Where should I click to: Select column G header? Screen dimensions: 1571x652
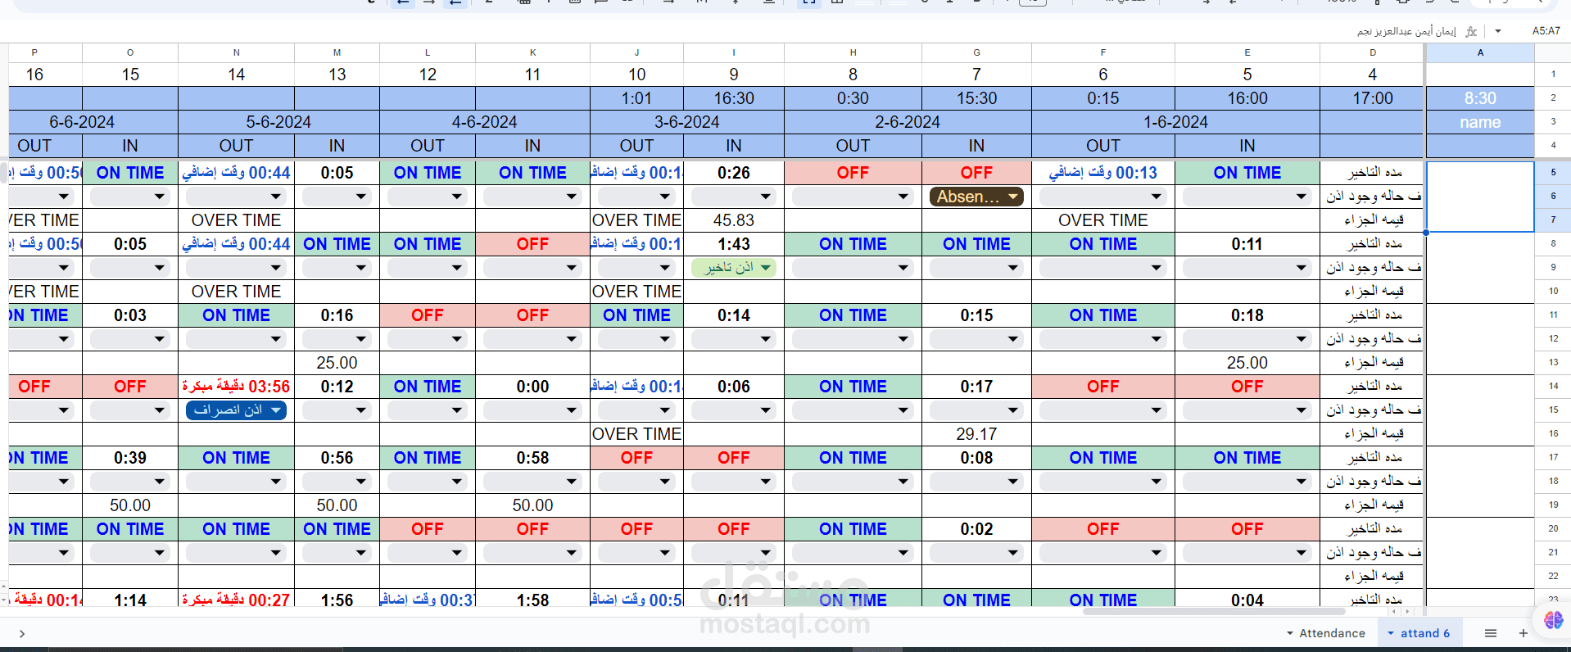tap(976, 52)
